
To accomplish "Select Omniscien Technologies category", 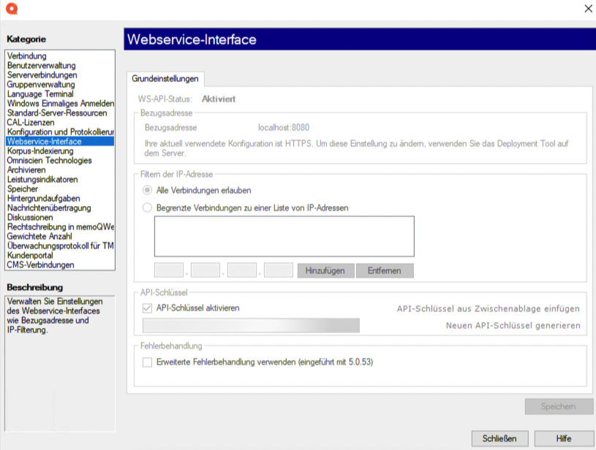I will pyautogui.click(x=60, y=160).
